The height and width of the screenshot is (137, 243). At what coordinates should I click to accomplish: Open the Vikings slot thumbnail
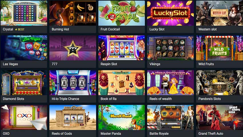[170, 48]
